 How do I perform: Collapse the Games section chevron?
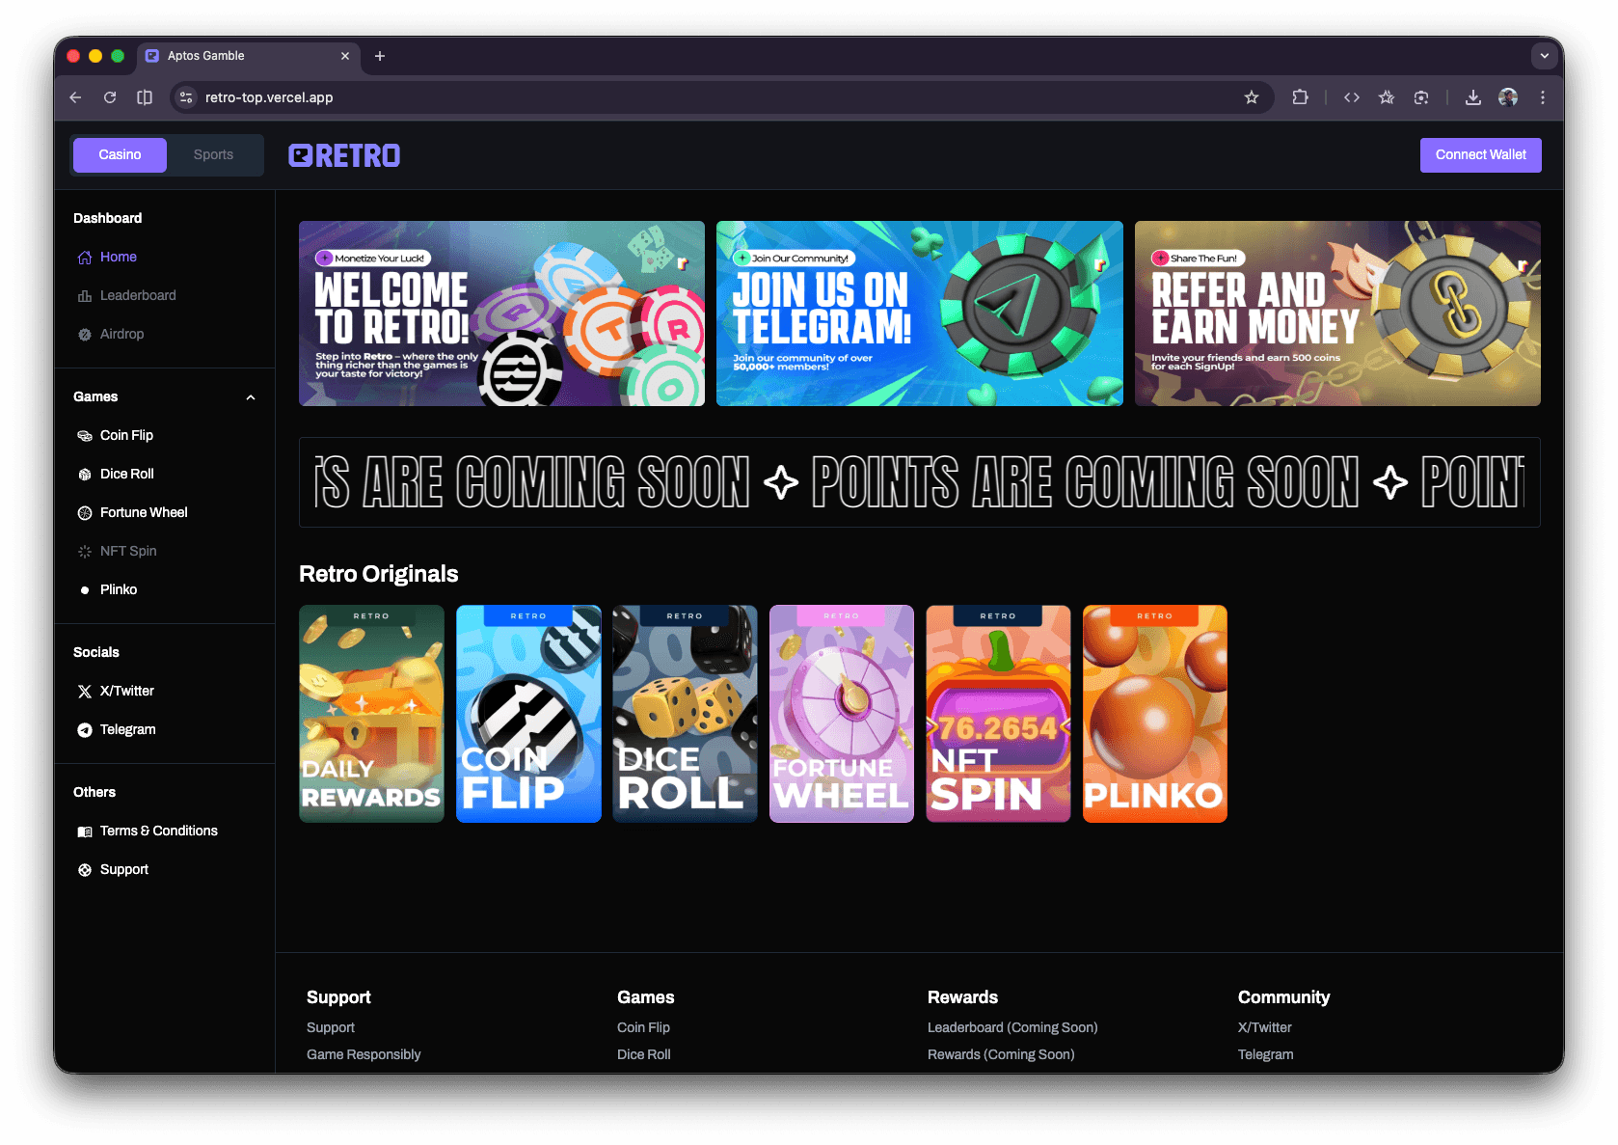click(x=251, y=397)
